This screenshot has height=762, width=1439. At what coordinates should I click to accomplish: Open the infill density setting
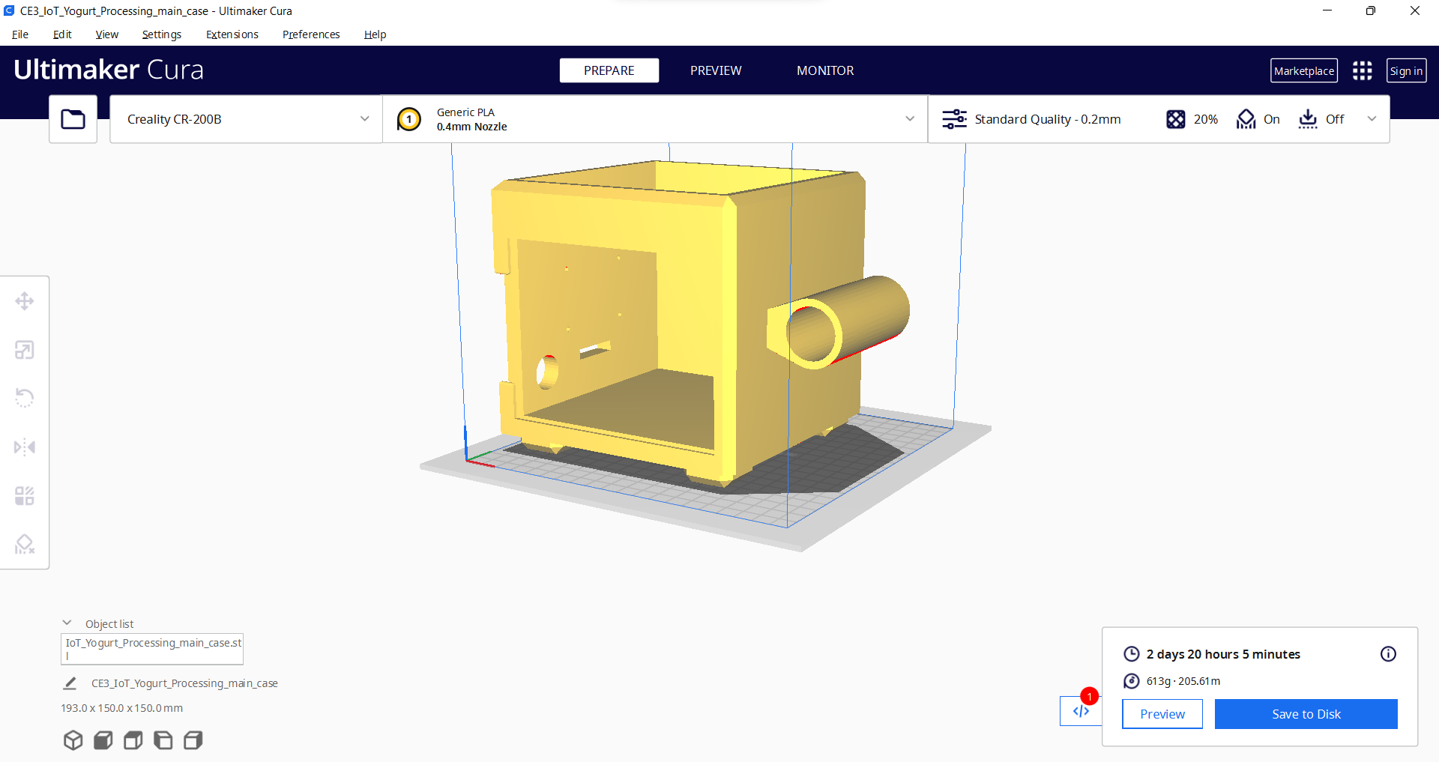tap(1192, 118)
